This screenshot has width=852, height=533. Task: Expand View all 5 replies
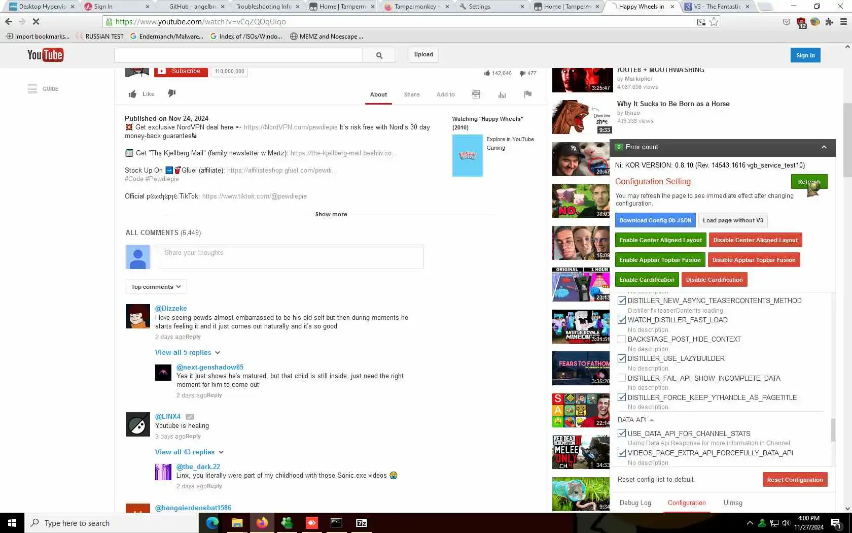pos(188,353)
